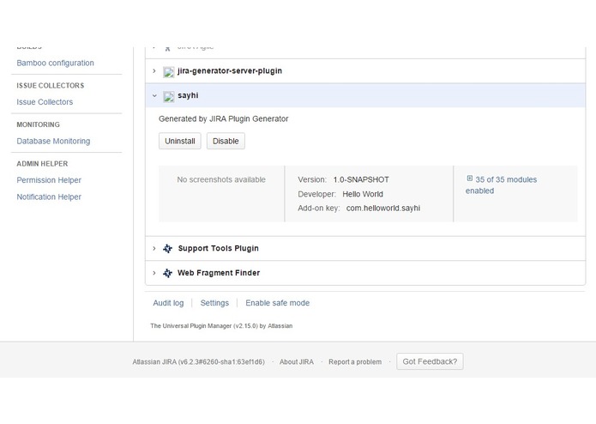This screenshot has width=596, height=424.
Task: Click the Web Fragment Finder name
Action: [219, 273]
